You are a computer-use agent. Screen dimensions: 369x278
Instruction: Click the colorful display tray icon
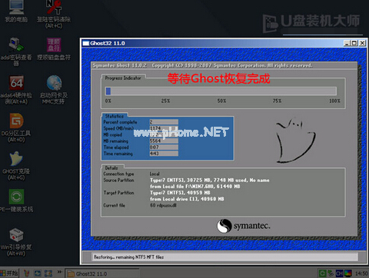[348, 273]
